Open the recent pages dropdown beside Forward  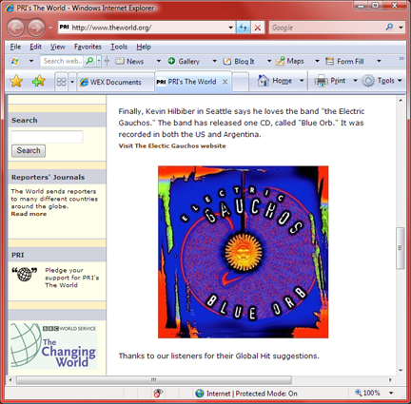click(x=50, y=28)
